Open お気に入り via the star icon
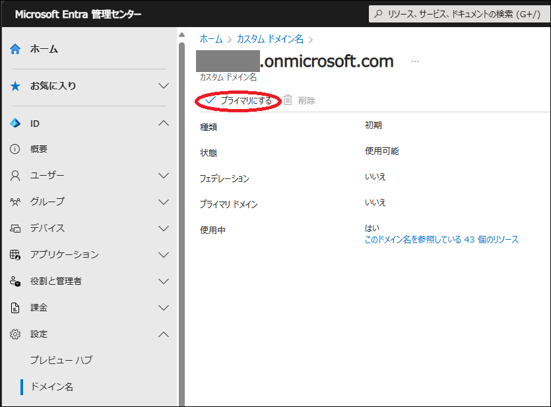551x407 pixels. (x=15, y=86)
